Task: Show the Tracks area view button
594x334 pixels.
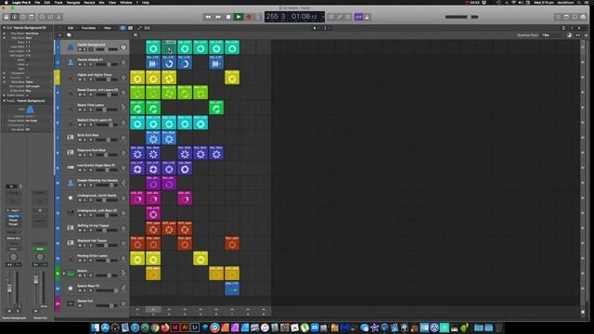Action: coord(130,28)
